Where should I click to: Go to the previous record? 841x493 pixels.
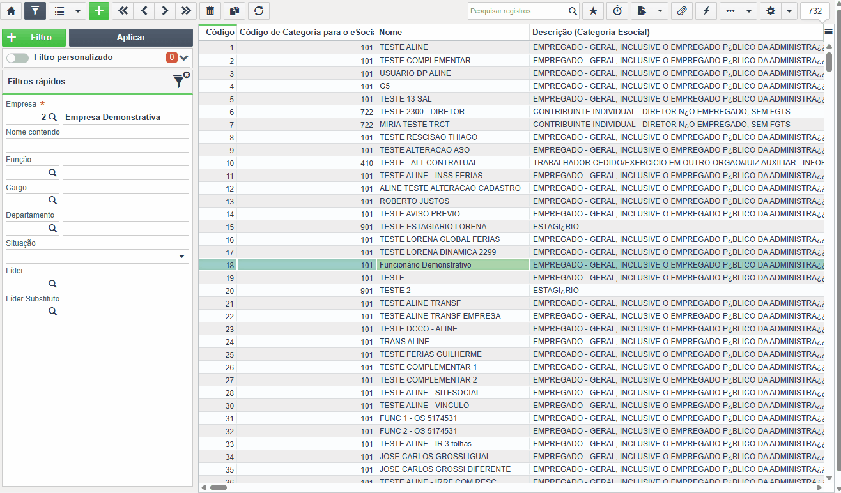[144, 11]
